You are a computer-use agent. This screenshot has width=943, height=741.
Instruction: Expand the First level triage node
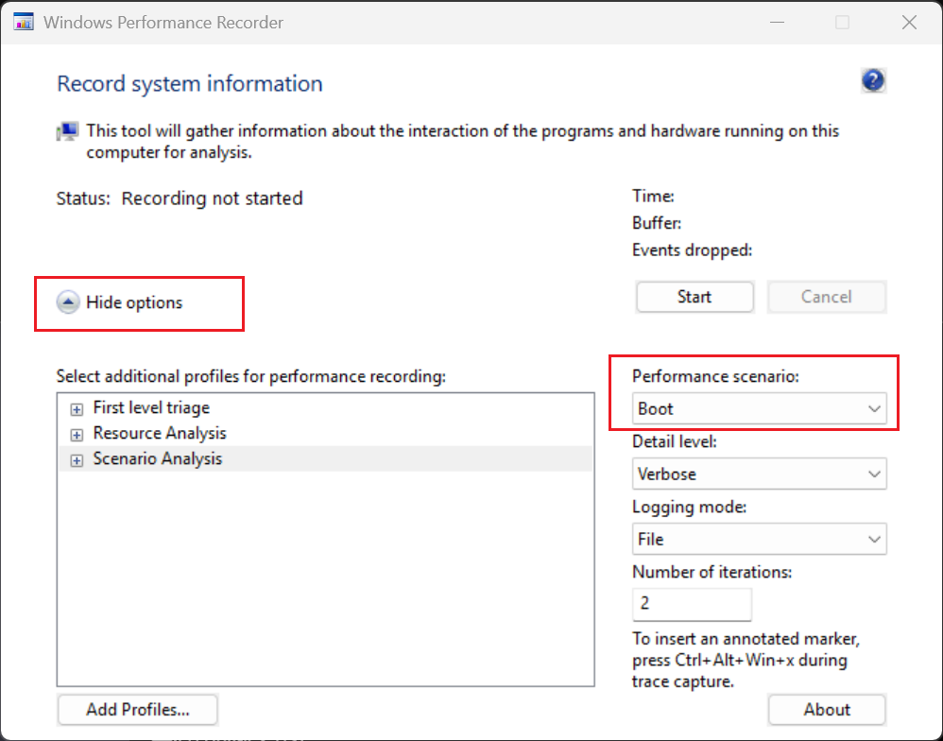(x=77, y=409)
